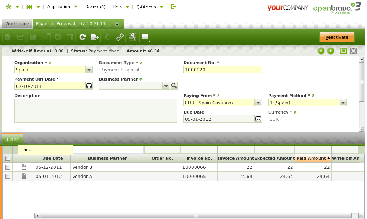Screen dimensions: 367x219
Task: Click the log out icon in top bar
Action: click(x=174, y=7)
